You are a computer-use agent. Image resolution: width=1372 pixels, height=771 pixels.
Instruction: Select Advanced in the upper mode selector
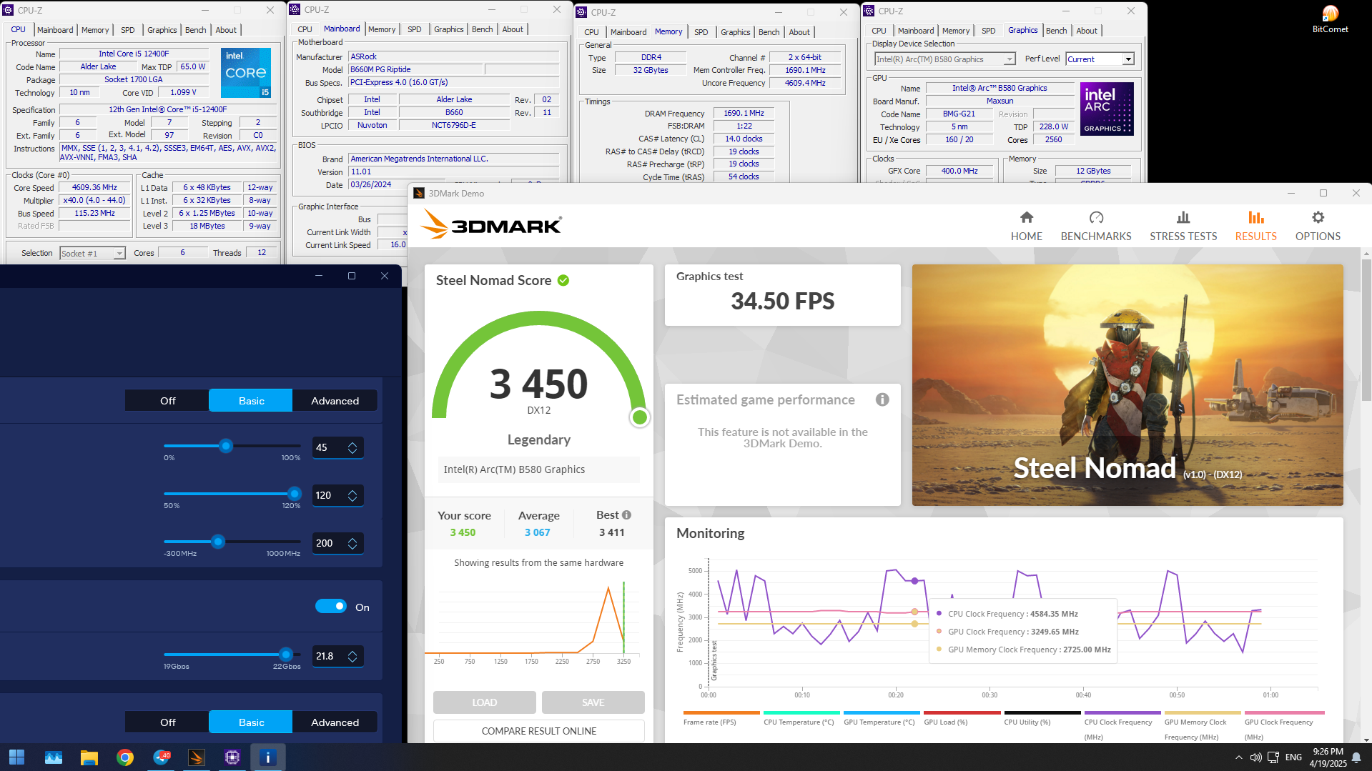tap(335, 401)
